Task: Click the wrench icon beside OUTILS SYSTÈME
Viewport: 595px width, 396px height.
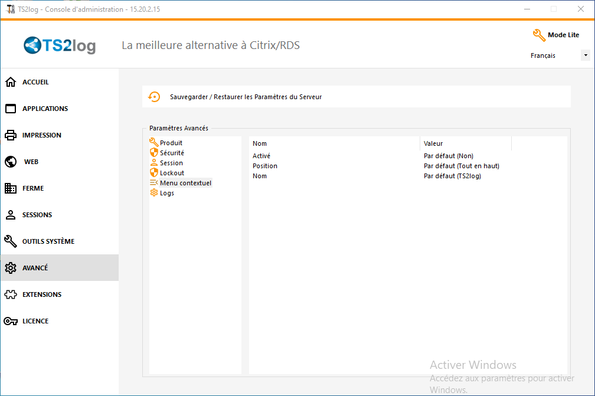Action: pyautogui.click(x=11, y=241)
